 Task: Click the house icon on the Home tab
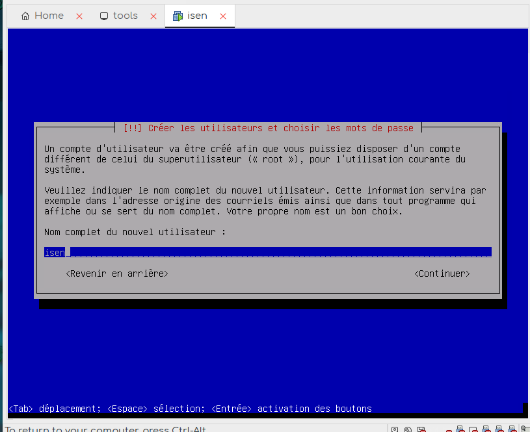point(25,16)
